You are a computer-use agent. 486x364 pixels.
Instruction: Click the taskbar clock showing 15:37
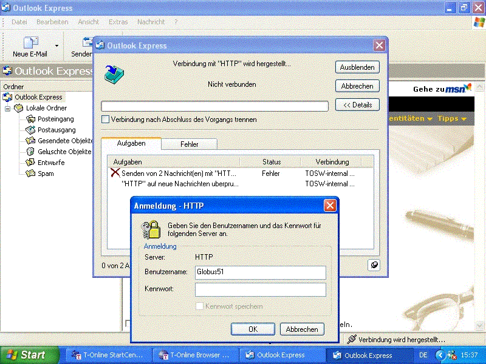pyautogui.click(x=469, y=355)
